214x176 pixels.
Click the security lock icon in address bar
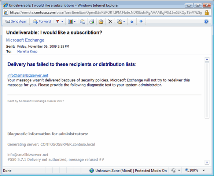[x=207, y=12]
